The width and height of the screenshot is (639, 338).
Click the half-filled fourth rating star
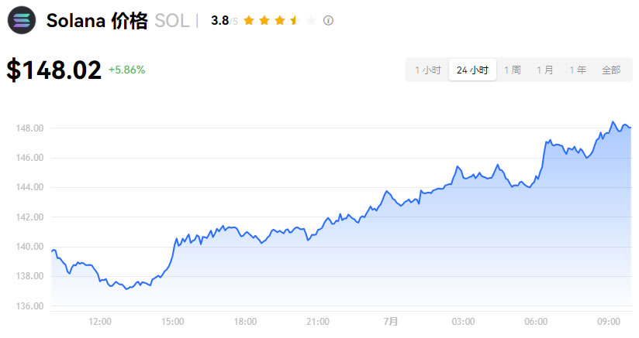[x=295, y=21]
